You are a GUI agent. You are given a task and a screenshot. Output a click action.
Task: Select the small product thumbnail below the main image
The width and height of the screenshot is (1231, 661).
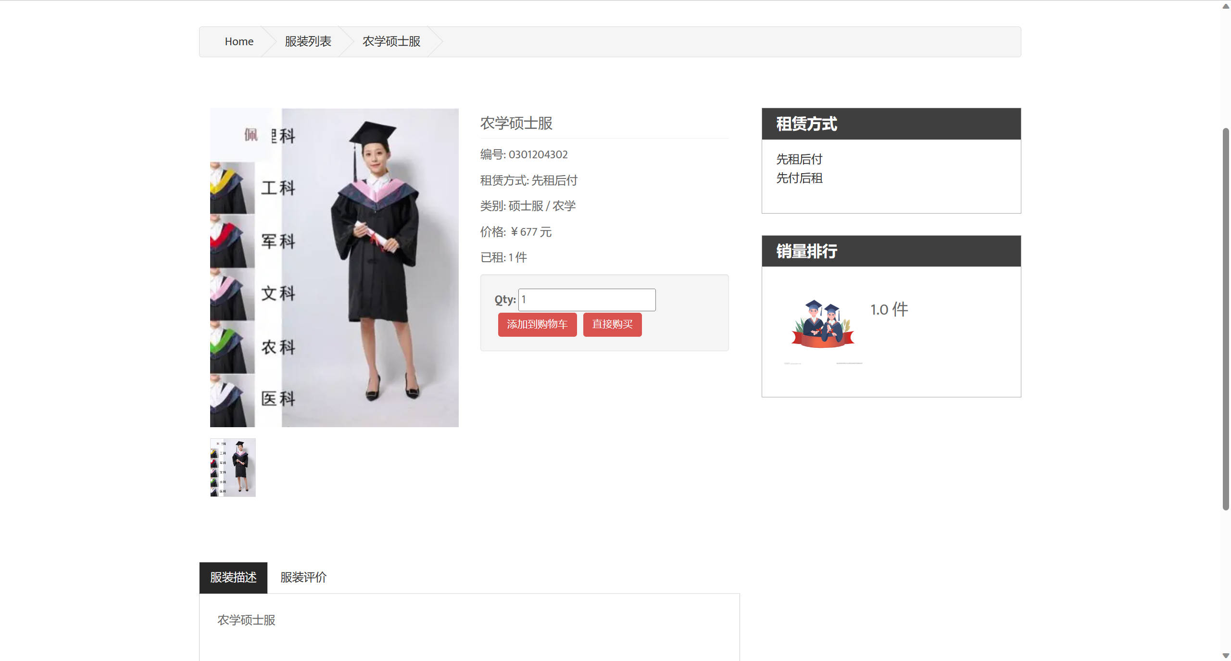(x=233, y=467)
